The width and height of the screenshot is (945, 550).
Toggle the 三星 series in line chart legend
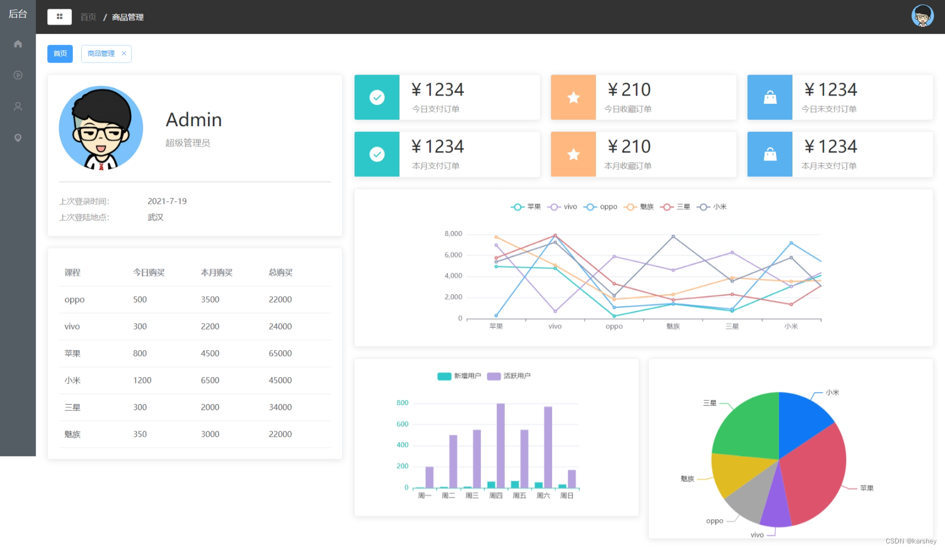pos(675,207)
